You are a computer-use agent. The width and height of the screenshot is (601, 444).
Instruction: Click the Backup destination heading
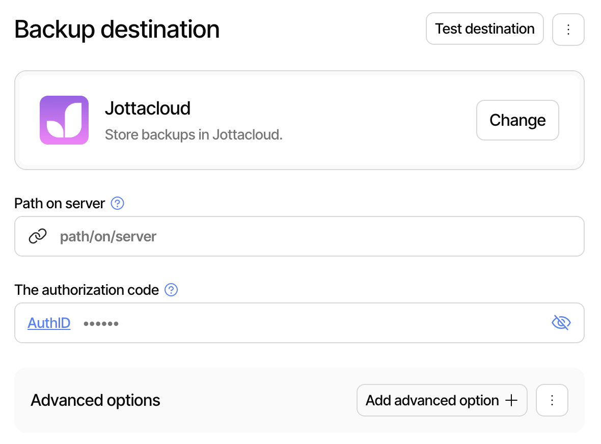click(117, 29)
